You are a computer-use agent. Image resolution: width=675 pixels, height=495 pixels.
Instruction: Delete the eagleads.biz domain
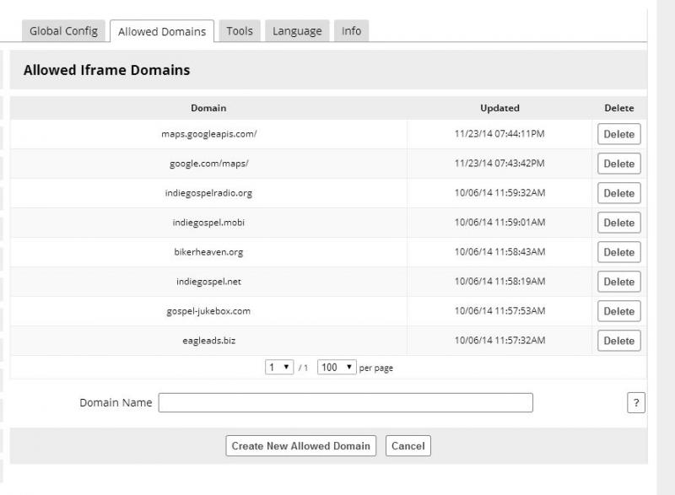[618, 341]
